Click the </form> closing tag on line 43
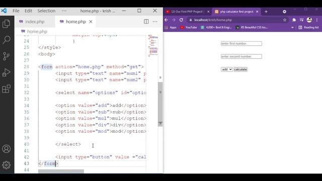Viewport: 322px width, 181px height. 48,163
